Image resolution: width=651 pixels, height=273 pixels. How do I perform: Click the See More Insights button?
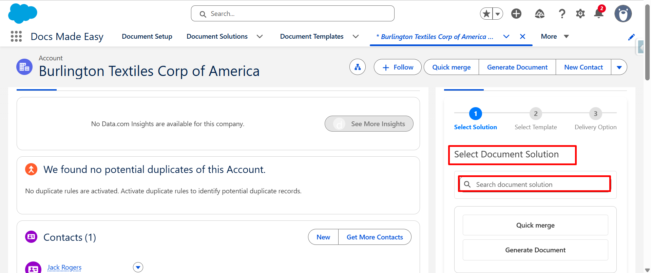[x=369, y=124]
